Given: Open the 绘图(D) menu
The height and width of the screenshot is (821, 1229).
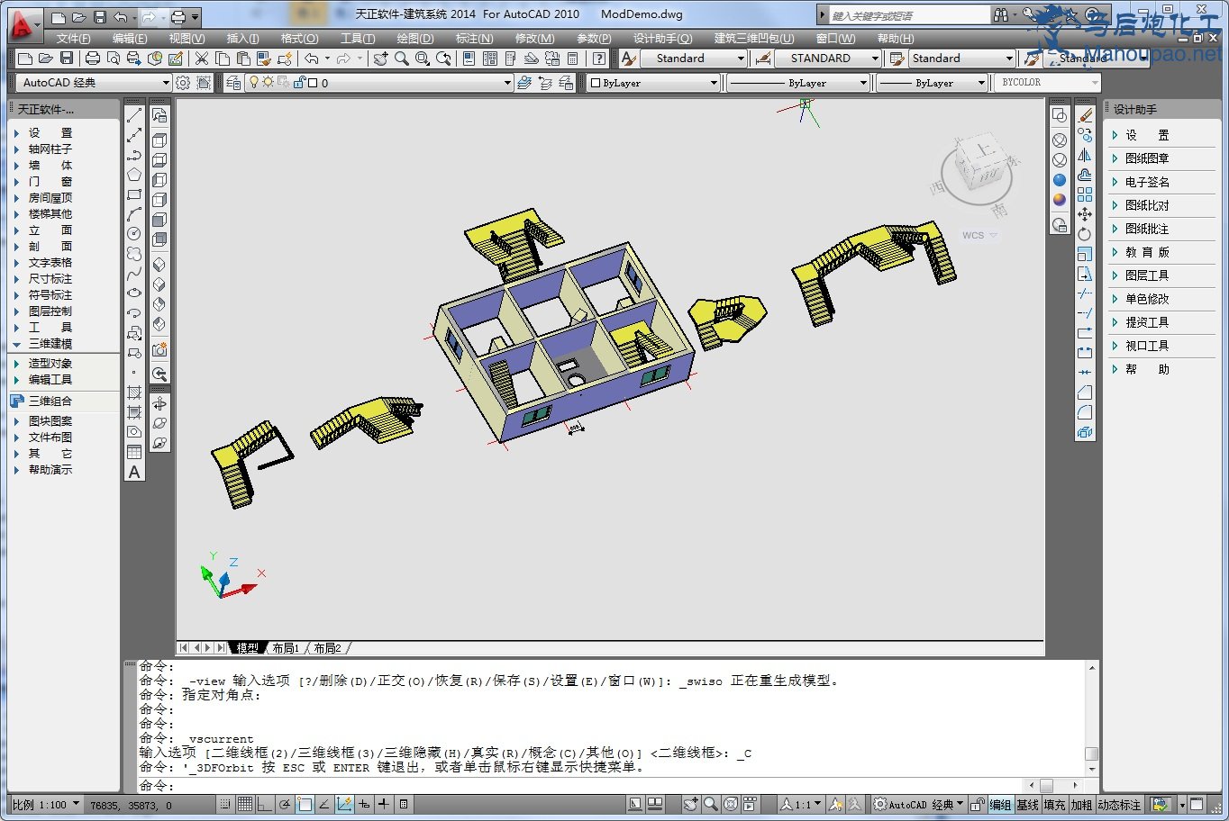Looking at the screenshot, I should (x=415, y=39).
